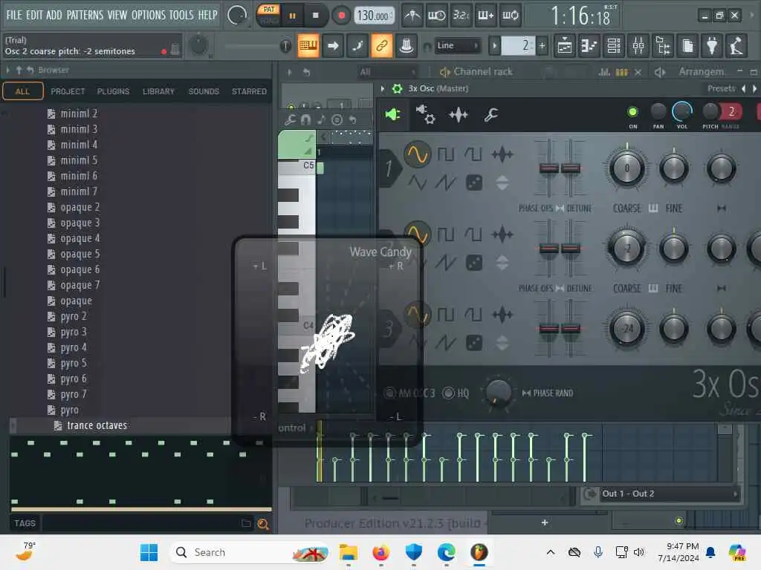Open the mixer view icon
The height and width of the screenshot is (570, 761).
pos(638,46)
